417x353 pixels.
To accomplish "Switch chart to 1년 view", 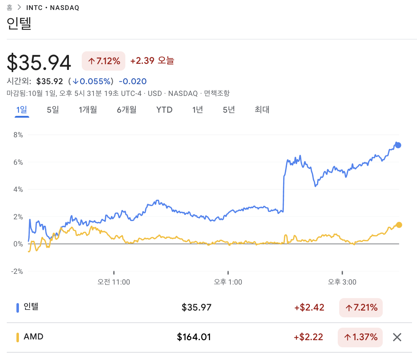I will pyautogui.click(x=197, y=109).
